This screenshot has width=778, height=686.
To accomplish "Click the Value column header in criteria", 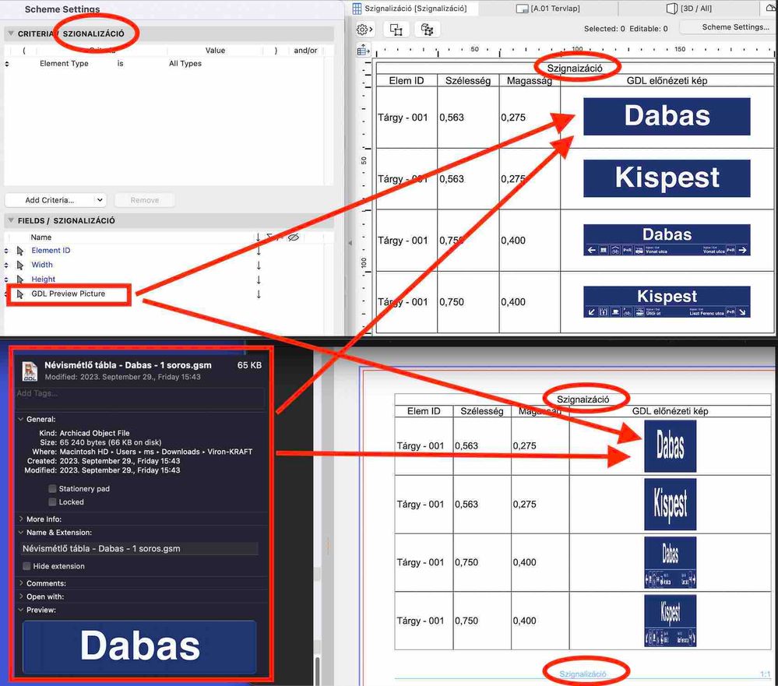I will [216, 51].
